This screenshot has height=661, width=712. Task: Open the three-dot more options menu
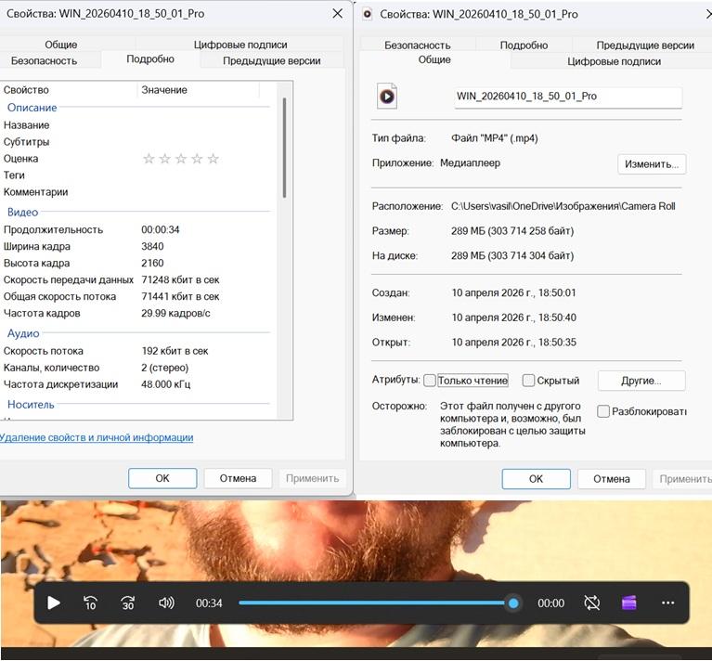(x=668, y=603)
